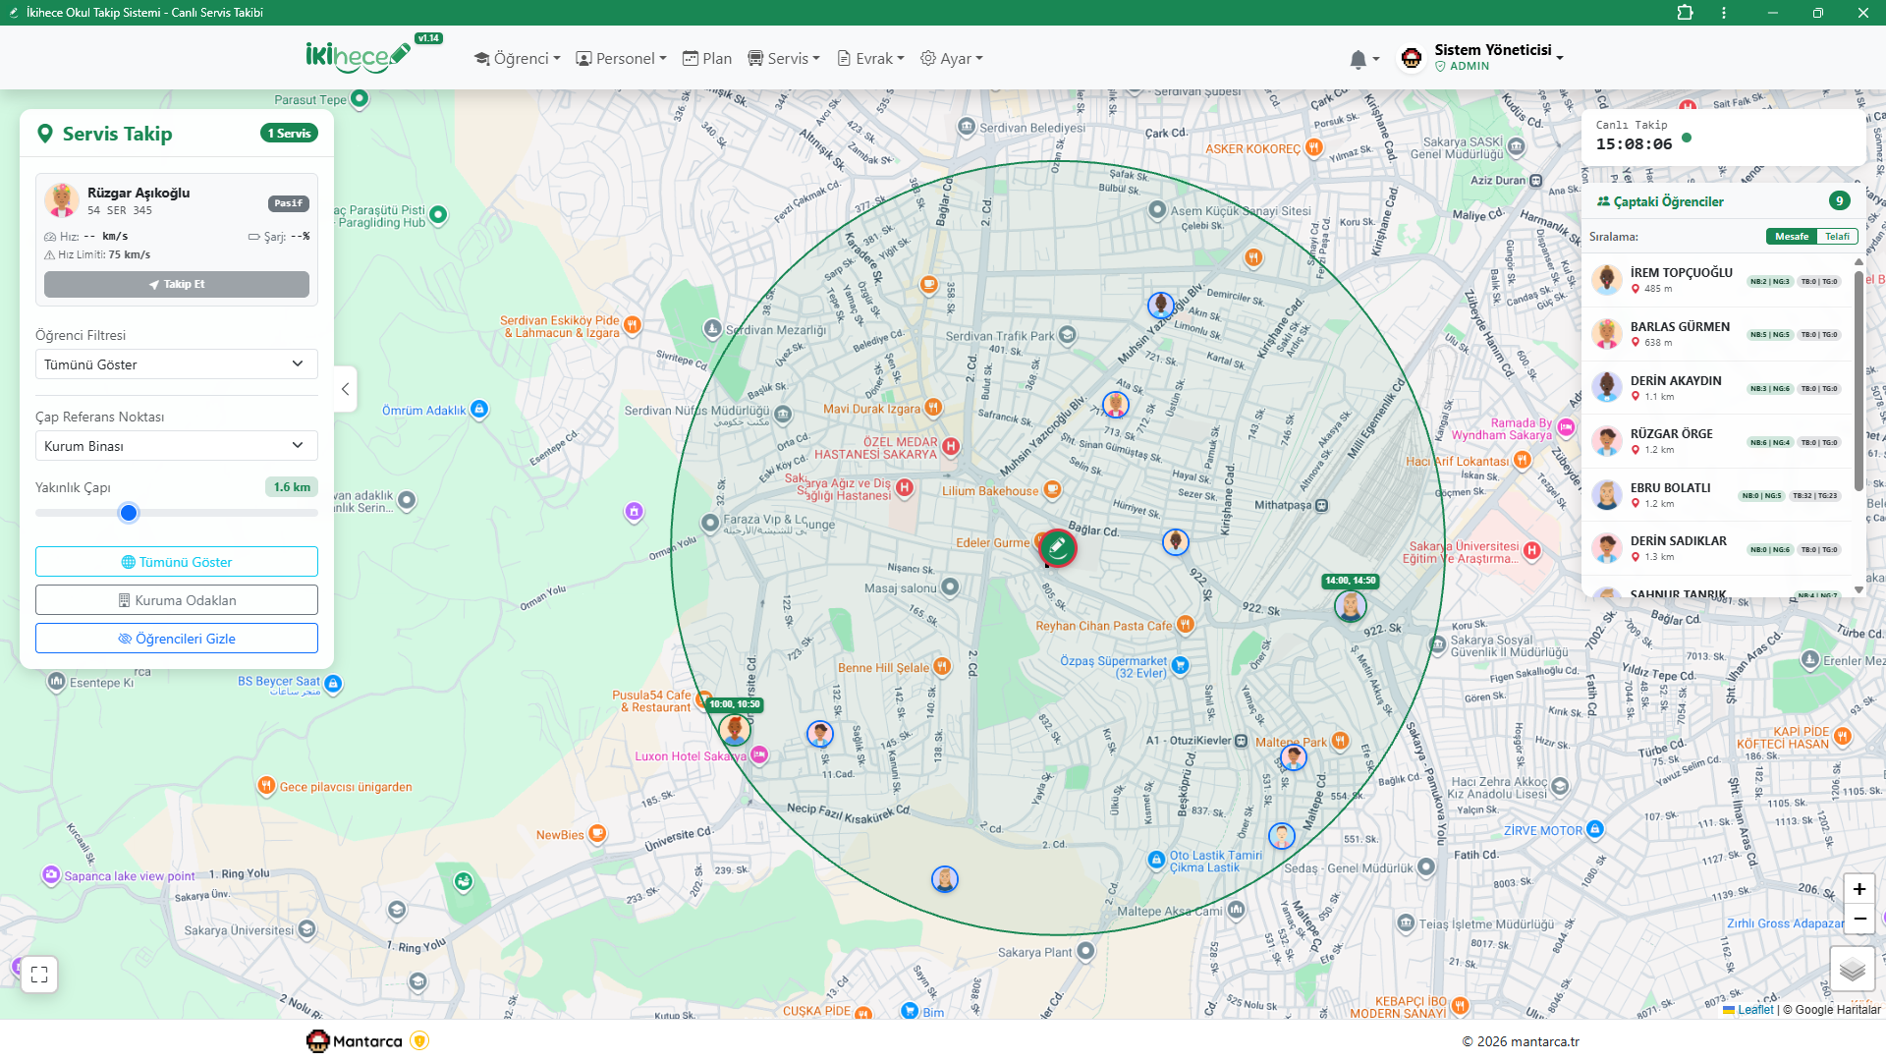Open the Leaflet attribution link
The image size is (1886, 1061).
pyautogui.click(x=1755, y=1010)
